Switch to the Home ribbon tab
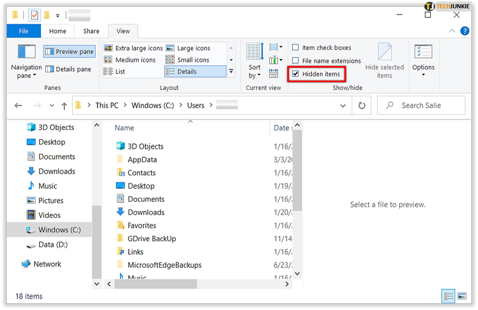The width and height of the screenshot is (478, 310). [58, 31]
